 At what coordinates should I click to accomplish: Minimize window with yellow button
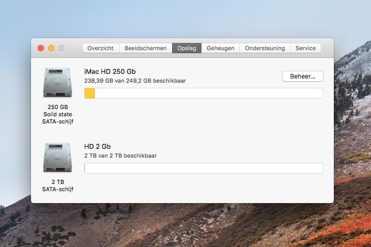click(51, 48)
